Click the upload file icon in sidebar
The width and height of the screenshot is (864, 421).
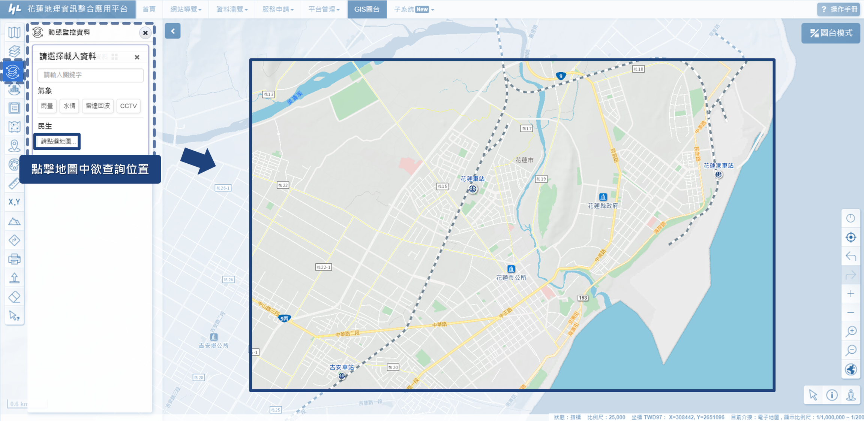tap(14, 278)
